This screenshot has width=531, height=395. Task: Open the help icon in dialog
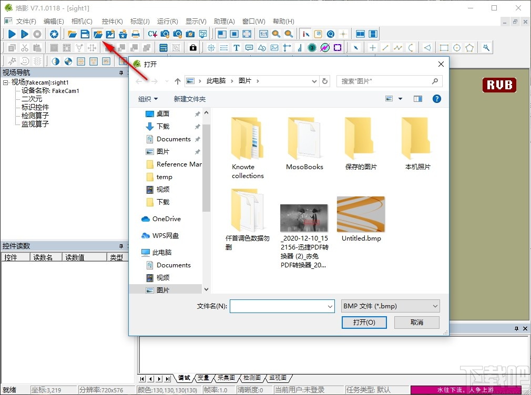(x=437, y=99)
